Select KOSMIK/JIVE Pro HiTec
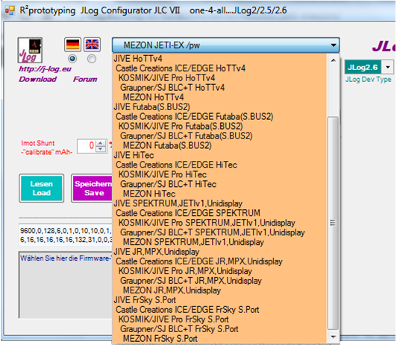Image resolution: width=397 pixels, height=350 pixels. point(219,174)
